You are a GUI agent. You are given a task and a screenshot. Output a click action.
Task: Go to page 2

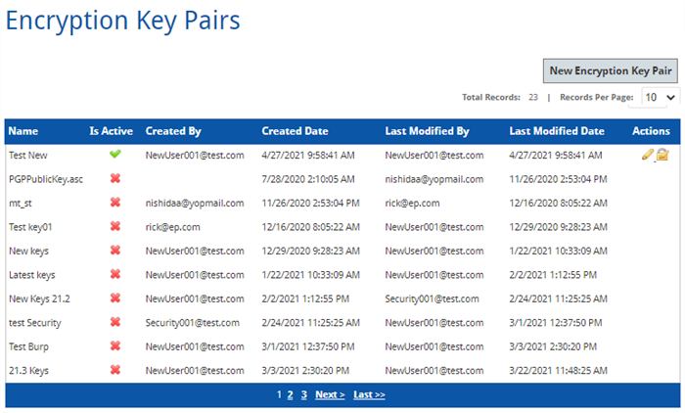tap(290, 395)
